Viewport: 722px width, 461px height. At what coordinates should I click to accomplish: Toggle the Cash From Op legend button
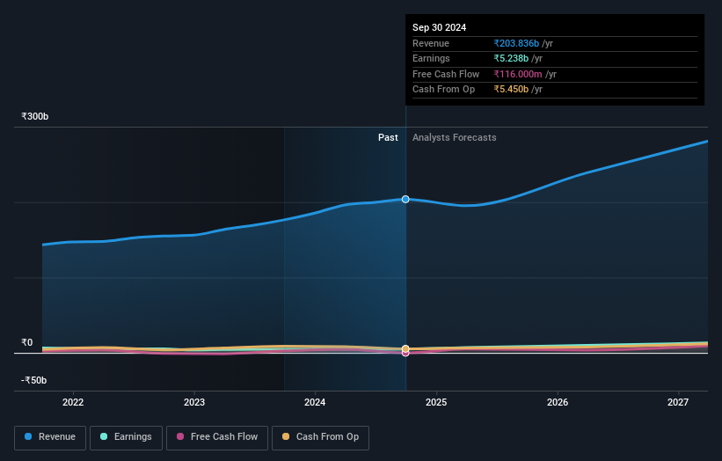(320, 437)
